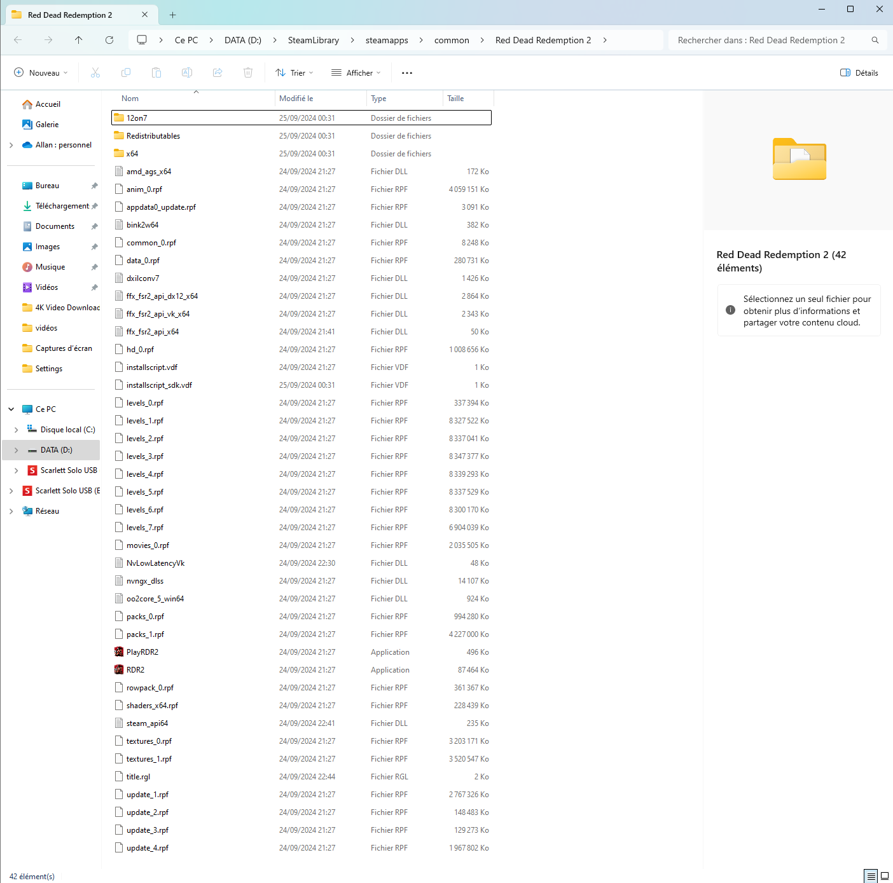Sort by the Taille column header
Viewport: 893px width, 883px height.
point(468,99)
